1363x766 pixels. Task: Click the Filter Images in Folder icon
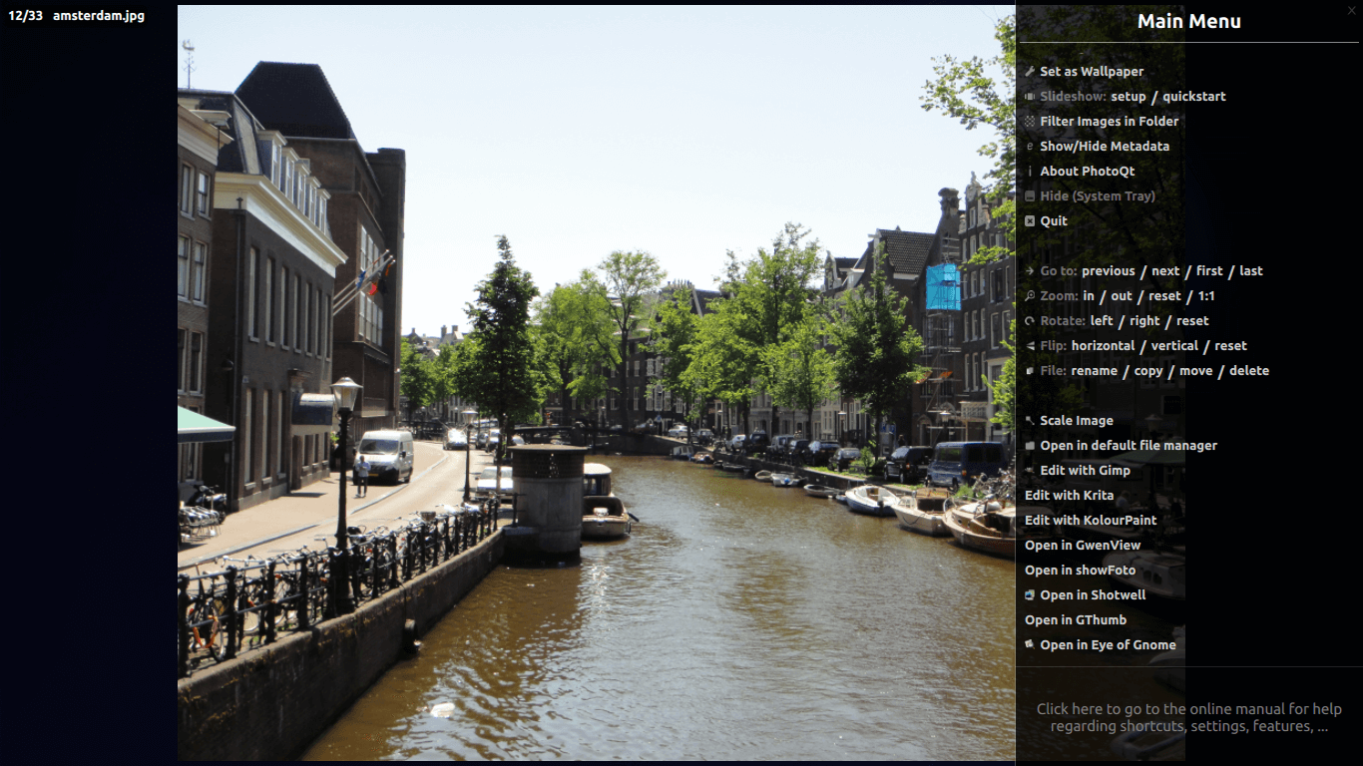tap(1030, 122)
